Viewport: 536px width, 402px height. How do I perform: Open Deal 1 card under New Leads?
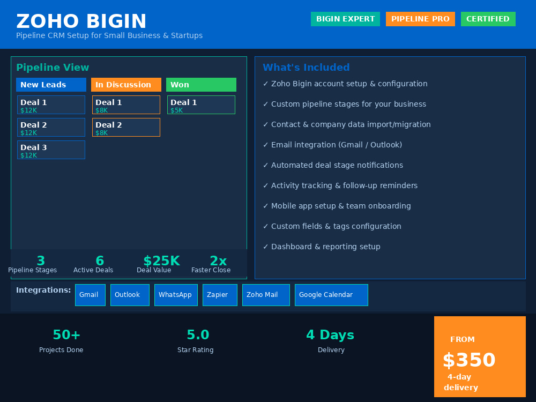[51, 105]
